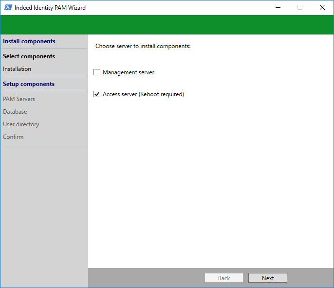Click the 'Access server (Reboot required)' label text
Viewport: 334px width, 288px height.
(x=143, y=94)
